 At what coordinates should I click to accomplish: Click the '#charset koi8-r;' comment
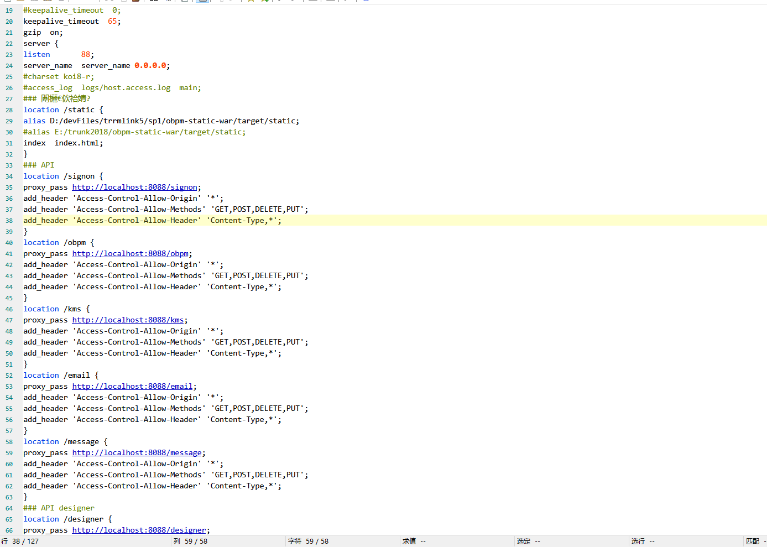59,77
